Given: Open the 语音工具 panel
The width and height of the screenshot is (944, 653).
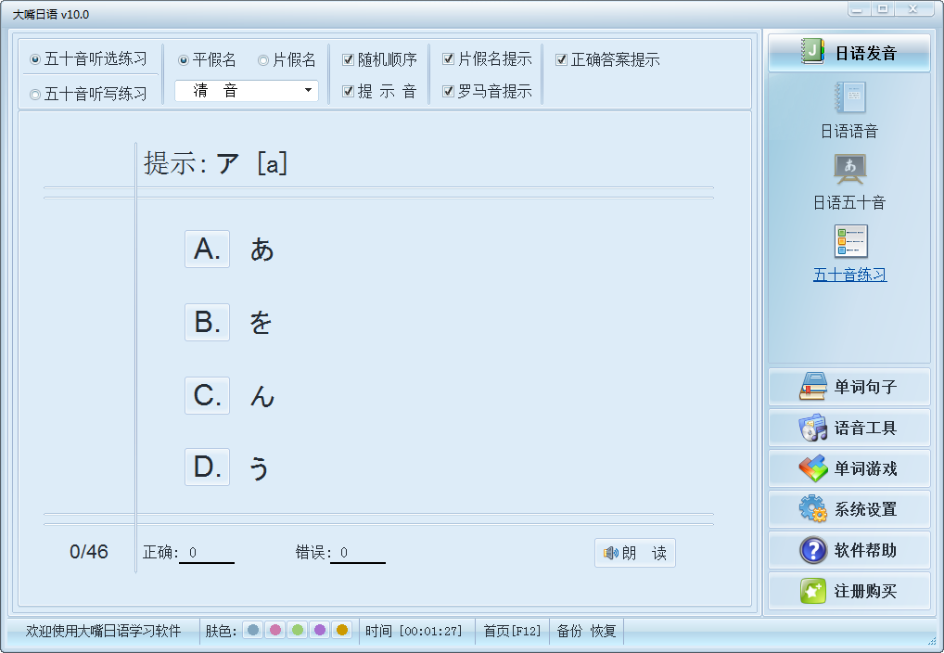Looking at the screenshot, I should (848, 428).
